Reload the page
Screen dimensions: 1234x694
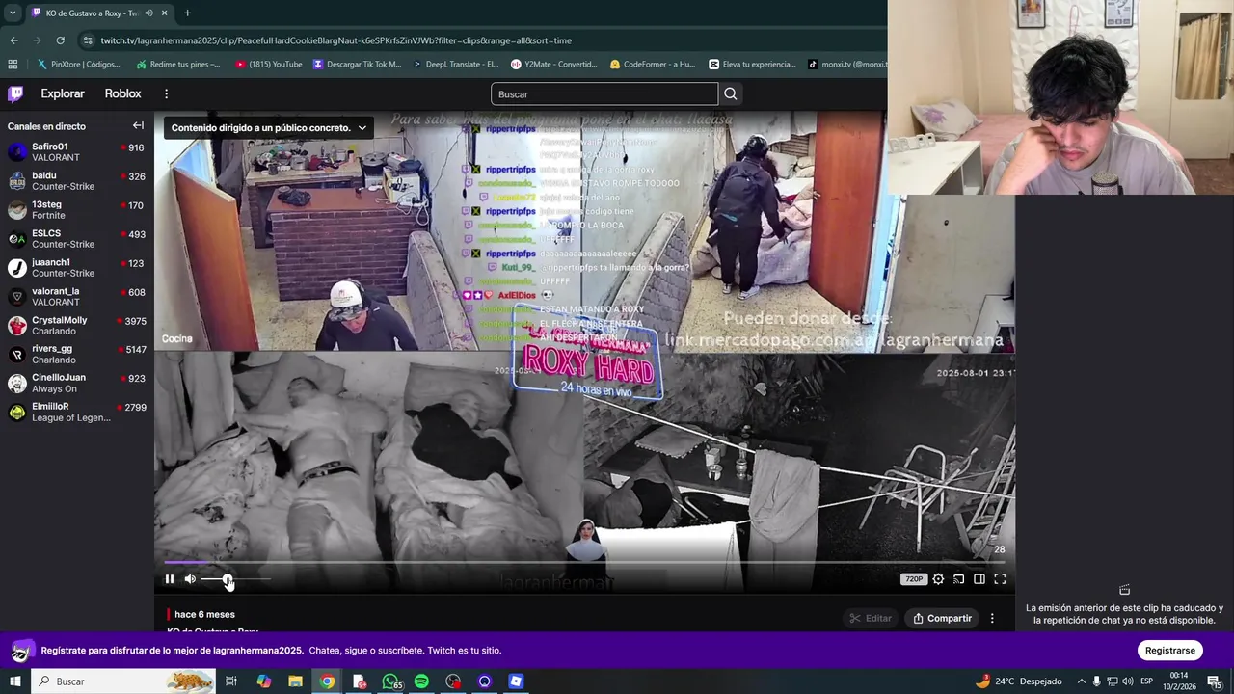point(61,40)
